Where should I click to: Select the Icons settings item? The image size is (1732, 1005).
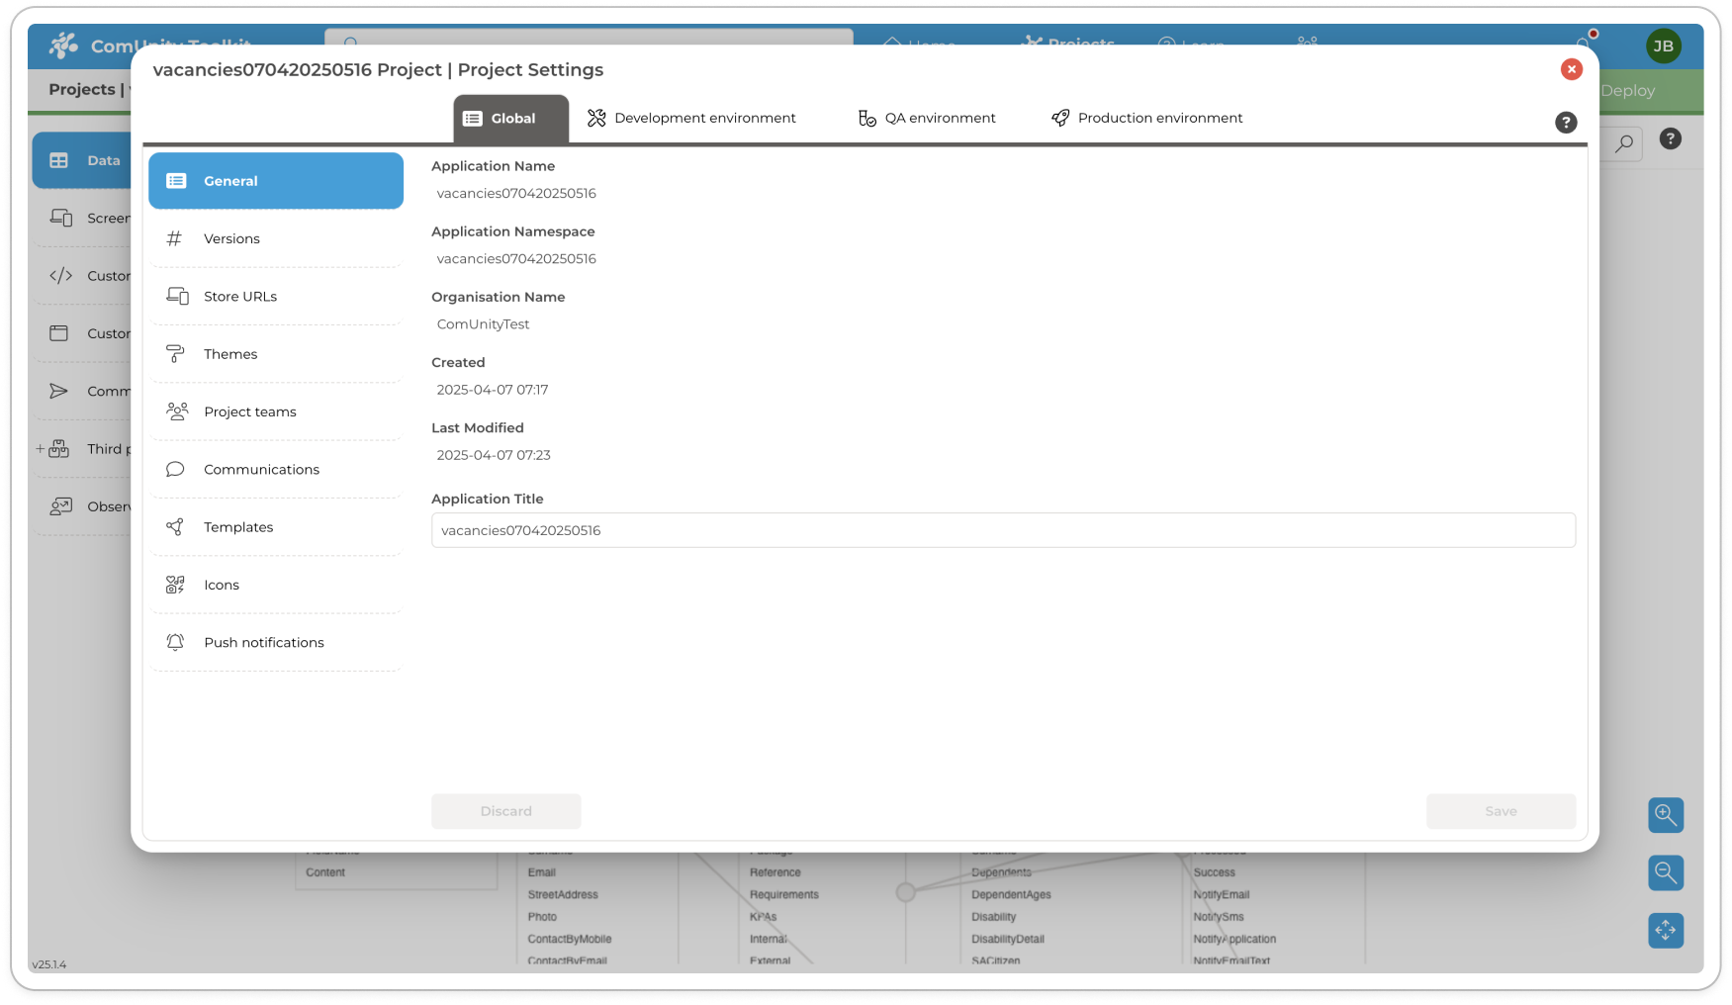pos(221,585)
